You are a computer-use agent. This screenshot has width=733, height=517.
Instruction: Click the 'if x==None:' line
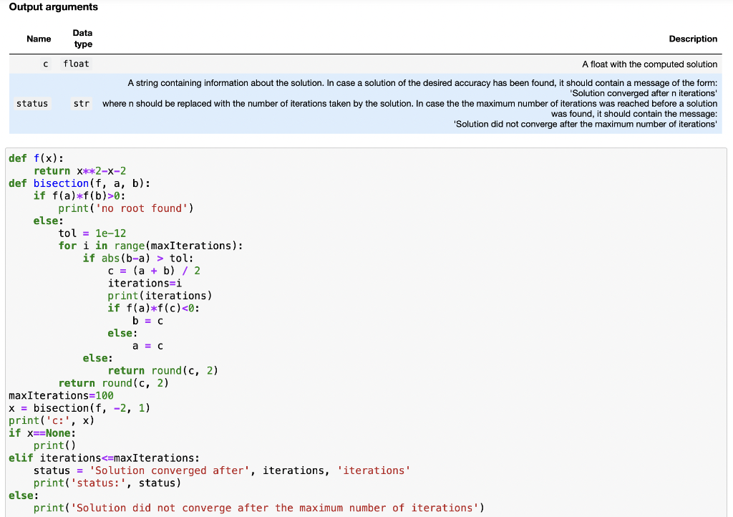(x=42, y=433)
